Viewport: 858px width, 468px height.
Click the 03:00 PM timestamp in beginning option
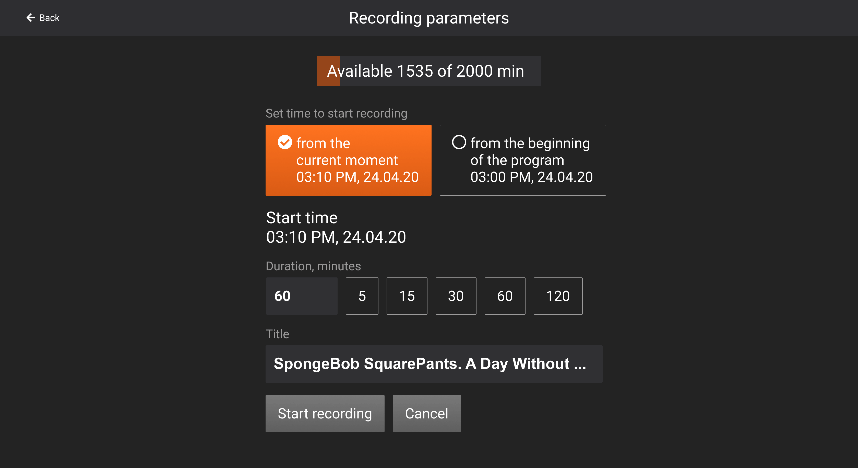coord(531,177)
